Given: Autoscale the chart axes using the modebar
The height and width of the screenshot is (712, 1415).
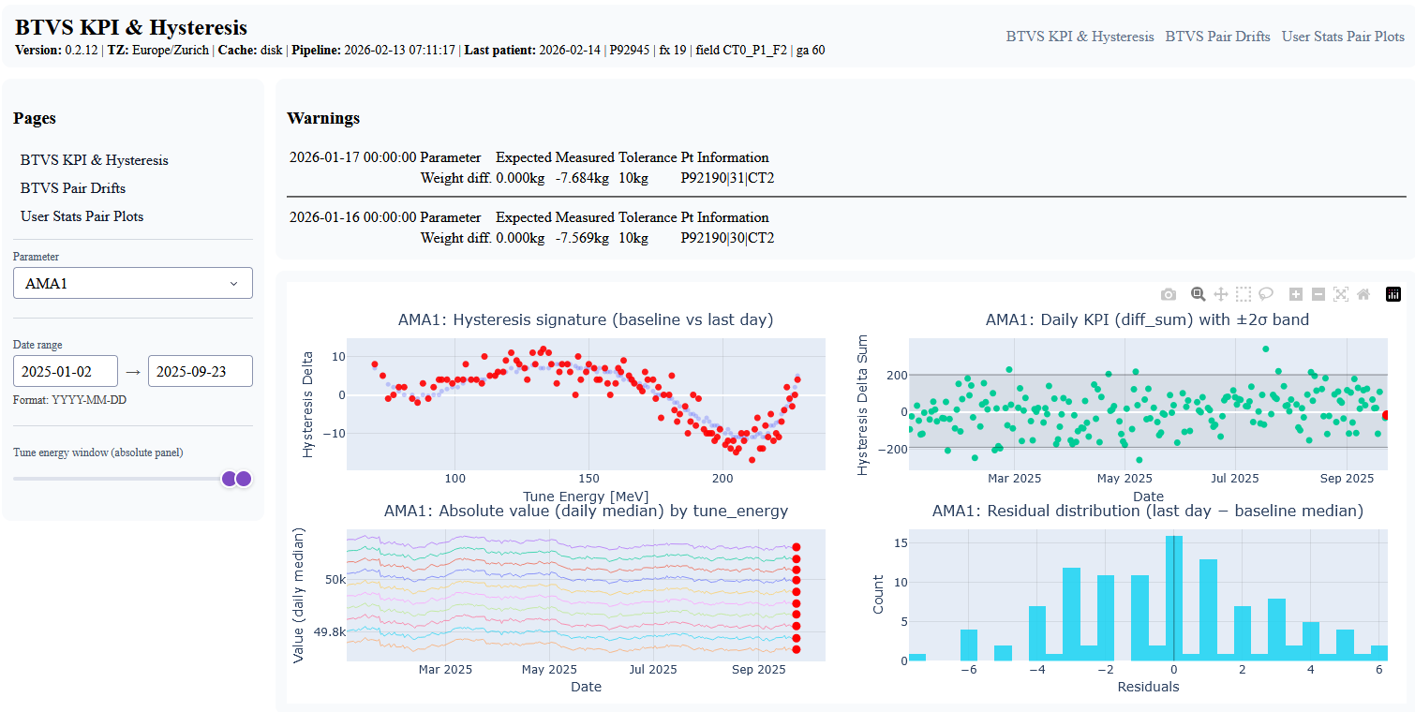Looking at the screenshot, I should 1341,294.
